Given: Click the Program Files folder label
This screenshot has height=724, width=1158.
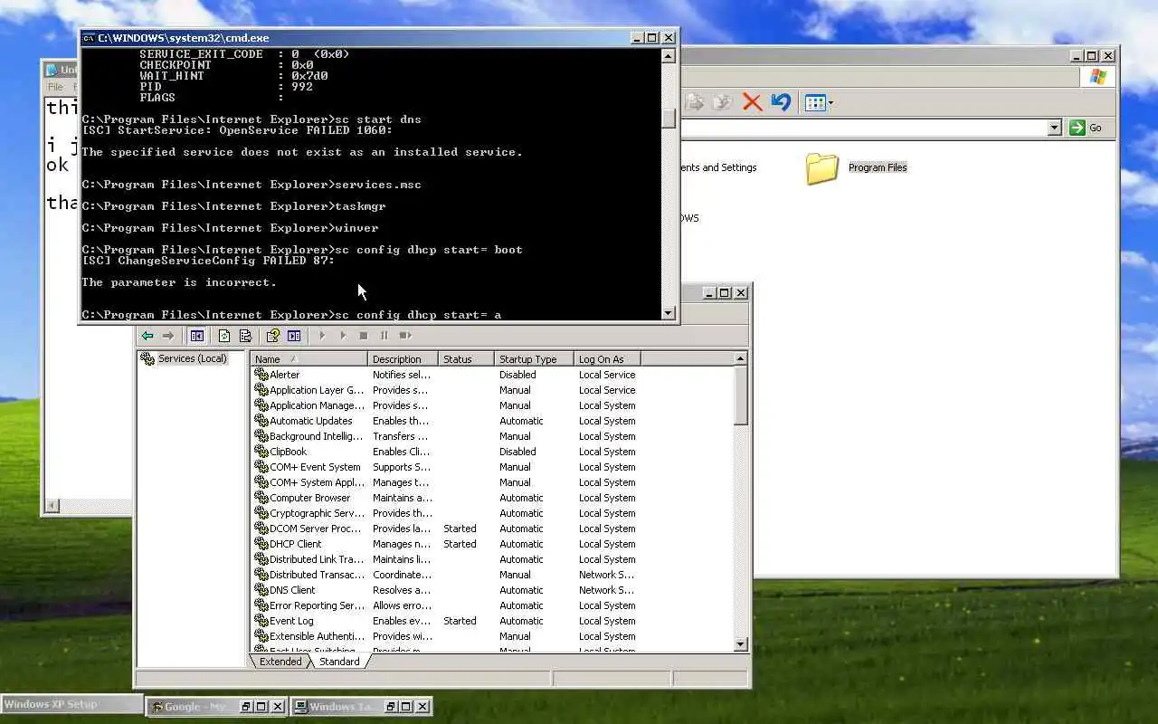Looking at the screenshot, I should tap(878, 167).
